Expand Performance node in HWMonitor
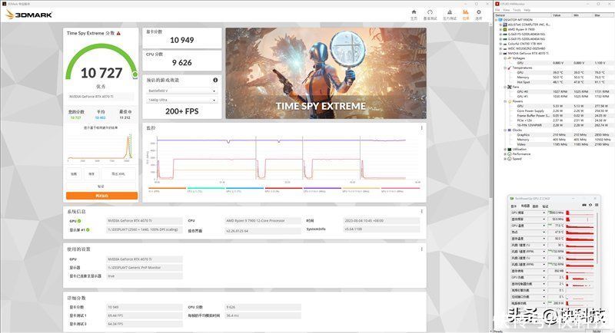The image size is (615, 333). tap(505, 154)
